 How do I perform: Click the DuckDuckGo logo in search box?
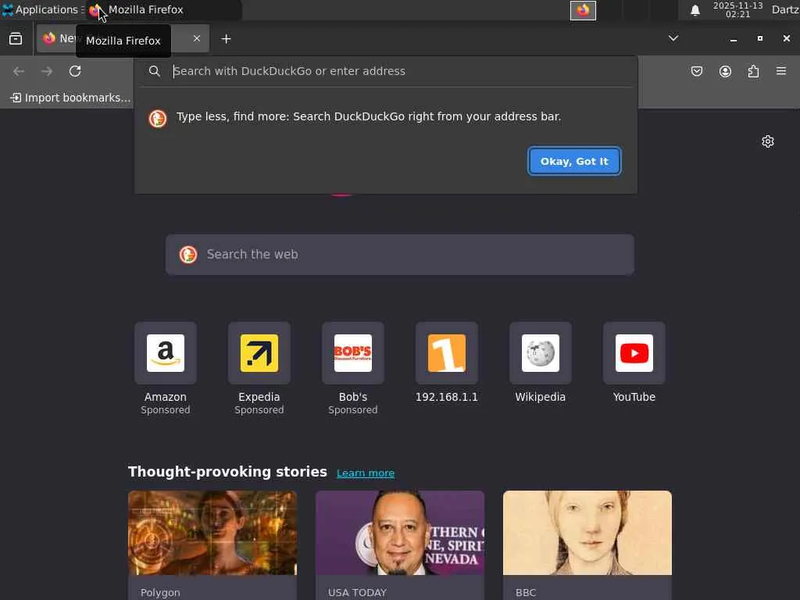click(188, 254)
